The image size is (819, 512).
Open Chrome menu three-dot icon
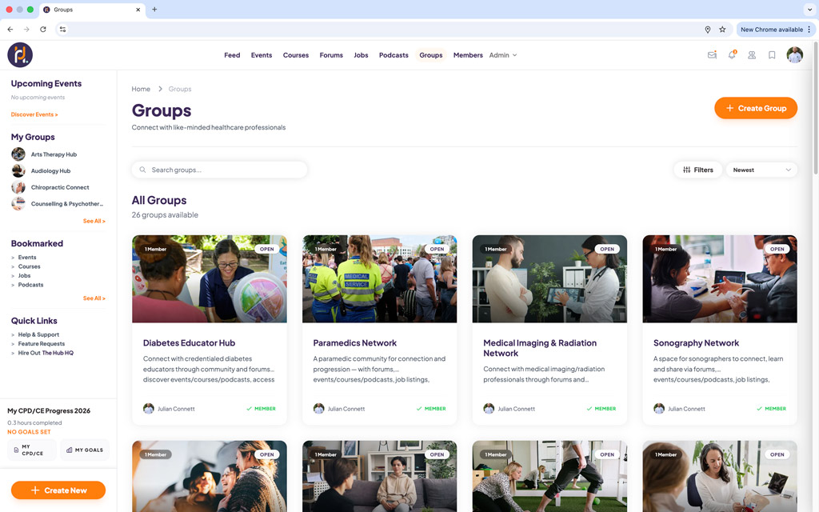coord(809,30)
